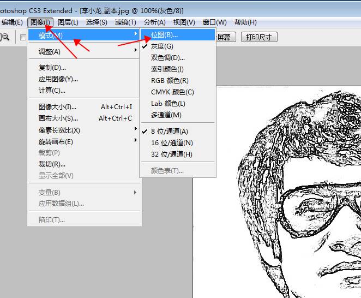The width and height of the screenshot is (361, 298).
Task: Choose CMYK 颜色(C) mode
Action: [x=172, y=92]
